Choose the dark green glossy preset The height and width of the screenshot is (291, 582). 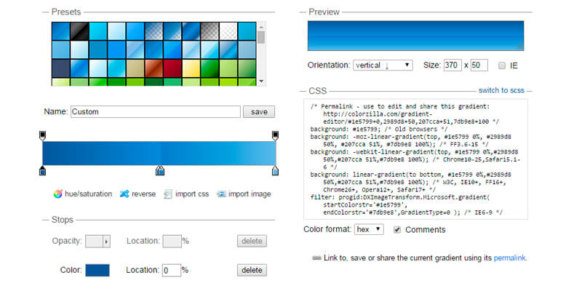point(210,68)
